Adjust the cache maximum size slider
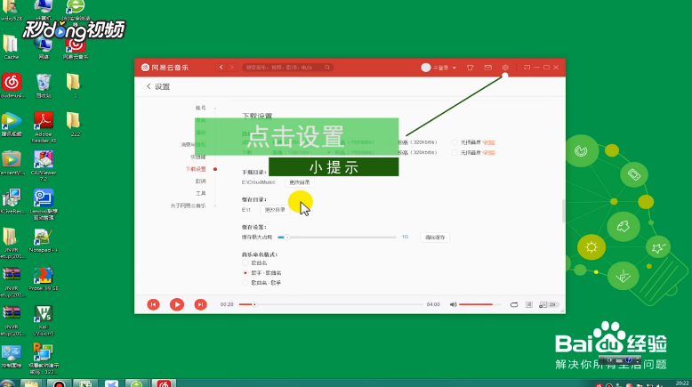Viewport: 692px width, 387px height. point(337,238)
